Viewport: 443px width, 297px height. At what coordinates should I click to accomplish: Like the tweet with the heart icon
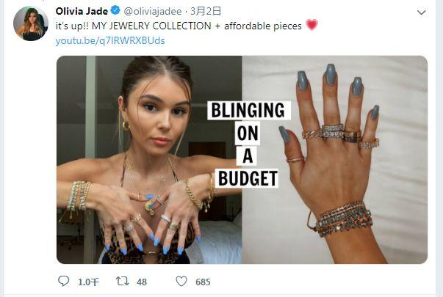tap(181, 281)
